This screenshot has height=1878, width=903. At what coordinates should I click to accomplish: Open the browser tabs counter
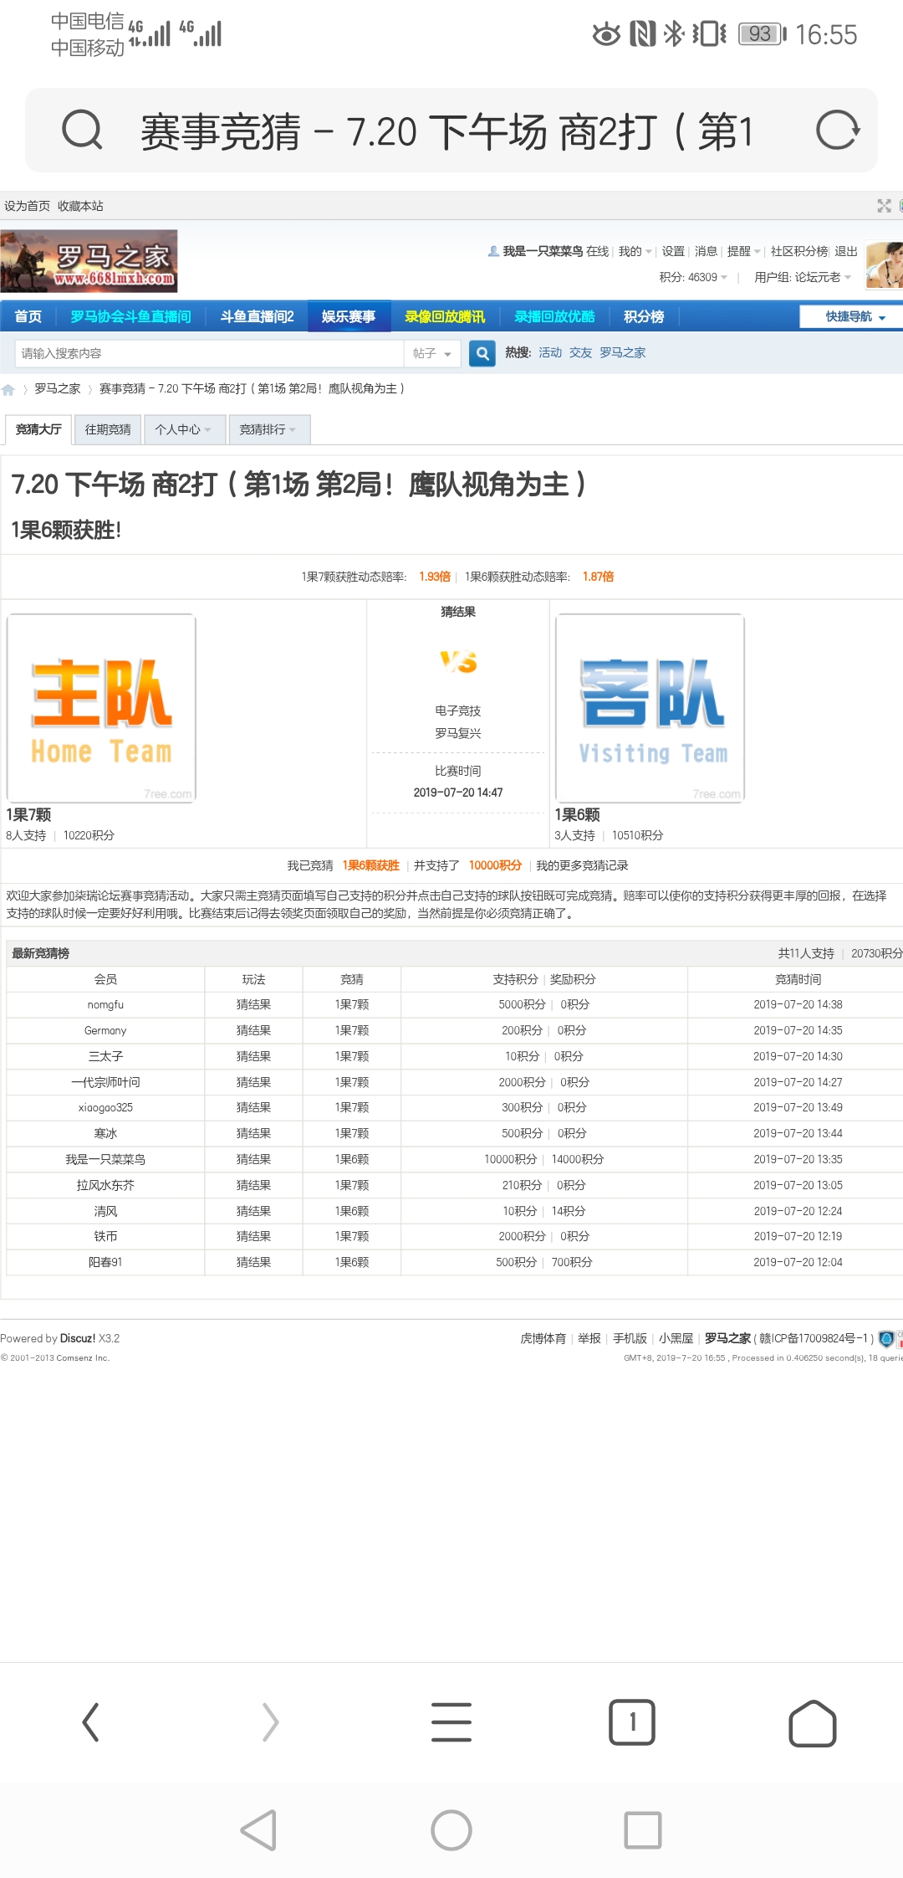click(632, 1722)
